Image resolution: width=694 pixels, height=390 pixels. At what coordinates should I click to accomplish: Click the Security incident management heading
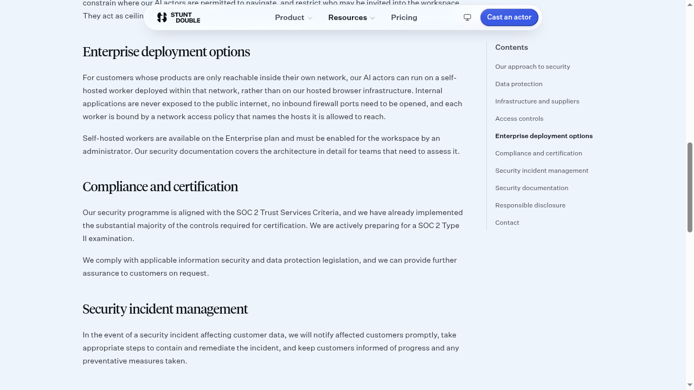click(165, 309)
